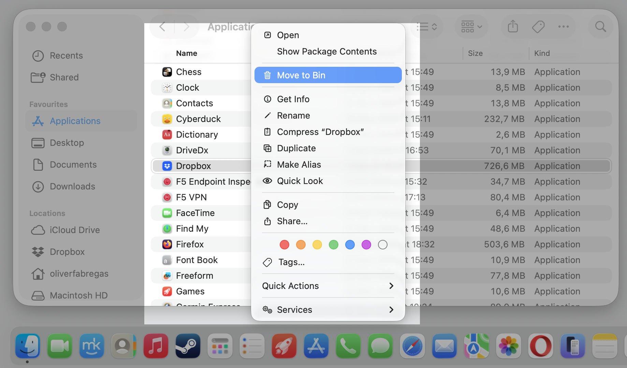627x368 pixels.
Task: Click the Find My app icon
Action: click(x=167, y=229)
